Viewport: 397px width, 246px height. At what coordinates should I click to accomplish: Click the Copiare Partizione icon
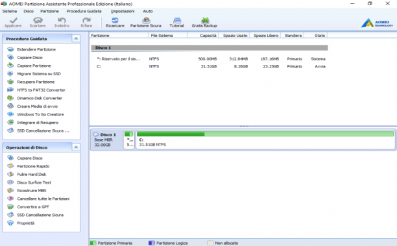click(x=10, y=66)
